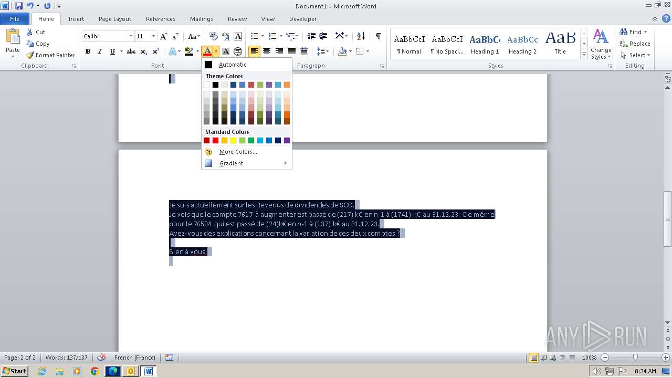
Task: Toggle Align Text Right
Action: (279, 51)
